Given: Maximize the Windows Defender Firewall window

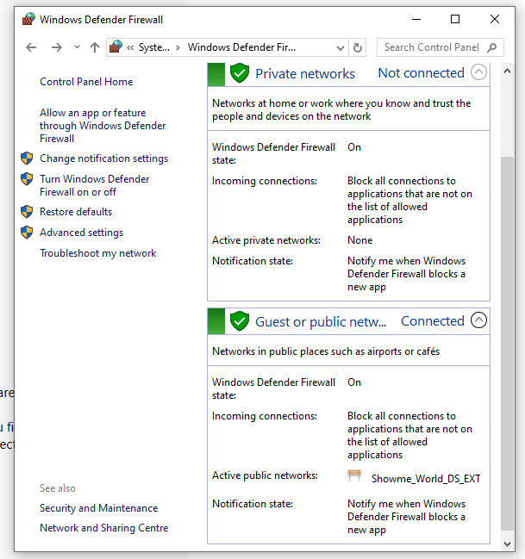Looking at the screenshot, I should point(455,19).
